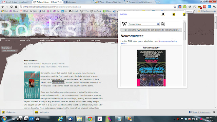Switch to the Amazon.com tab
Image resolution: width=217 pixels, height=122 pixels.
[140, 2]
